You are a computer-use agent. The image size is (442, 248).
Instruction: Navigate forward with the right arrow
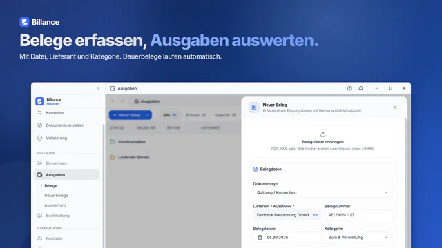point(122,101)
